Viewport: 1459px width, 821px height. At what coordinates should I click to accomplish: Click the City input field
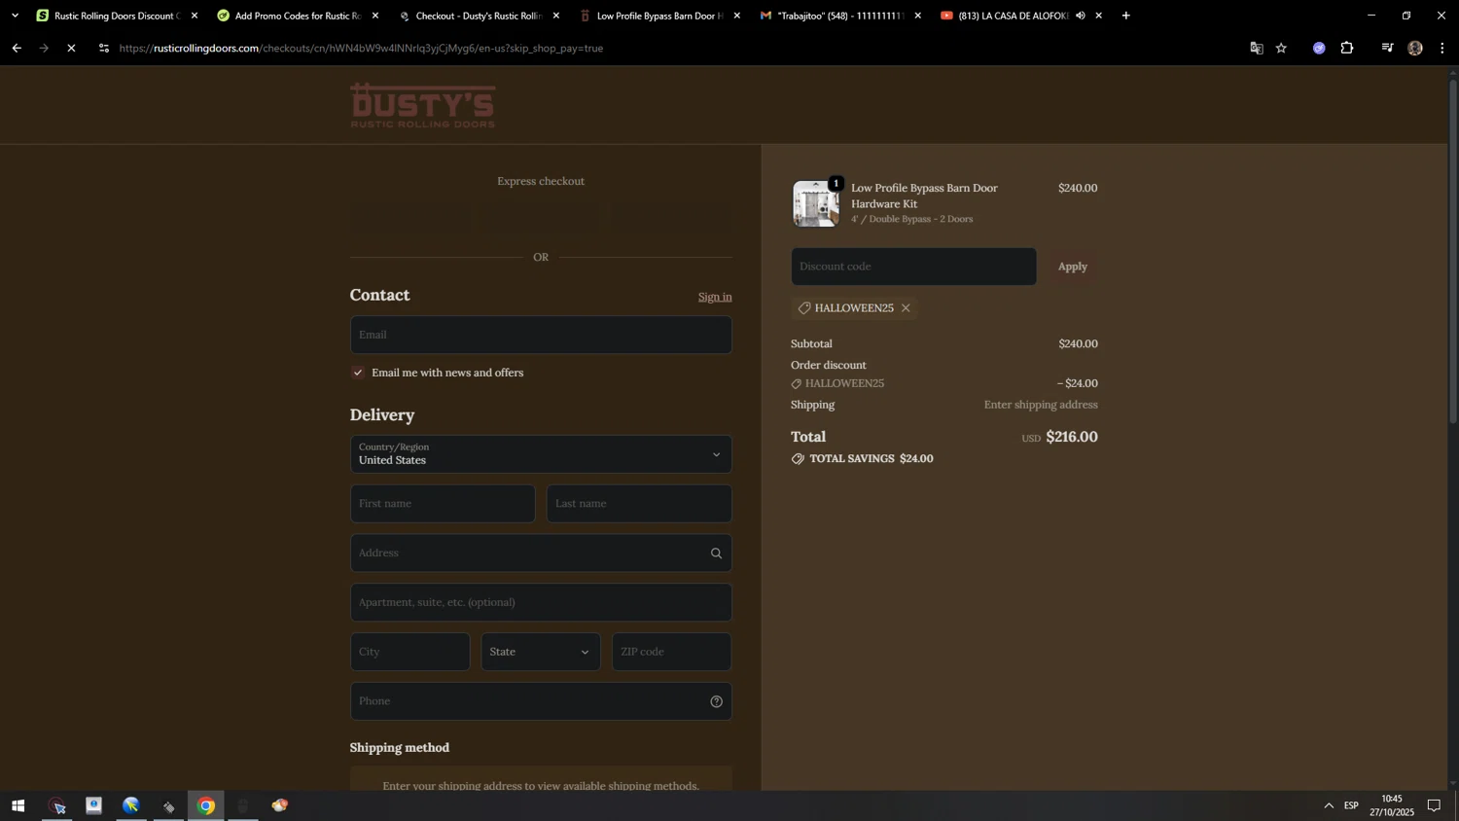(409, 652)
